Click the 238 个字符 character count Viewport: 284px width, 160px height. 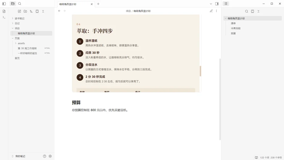[x=276, y=157]
